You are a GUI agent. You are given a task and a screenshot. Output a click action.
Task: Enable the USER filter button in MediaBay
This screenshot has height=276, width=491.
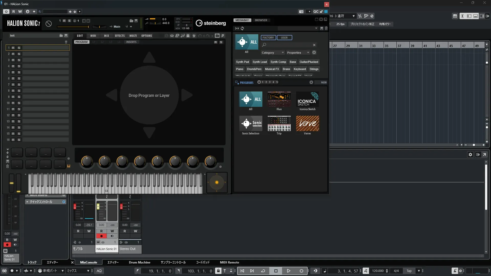[284, 38]
